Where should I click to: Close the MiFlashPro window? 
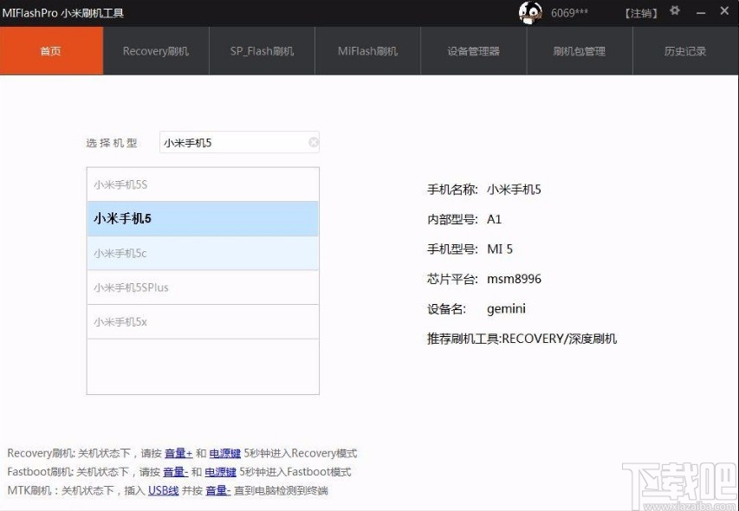click(x=724, y=11)
